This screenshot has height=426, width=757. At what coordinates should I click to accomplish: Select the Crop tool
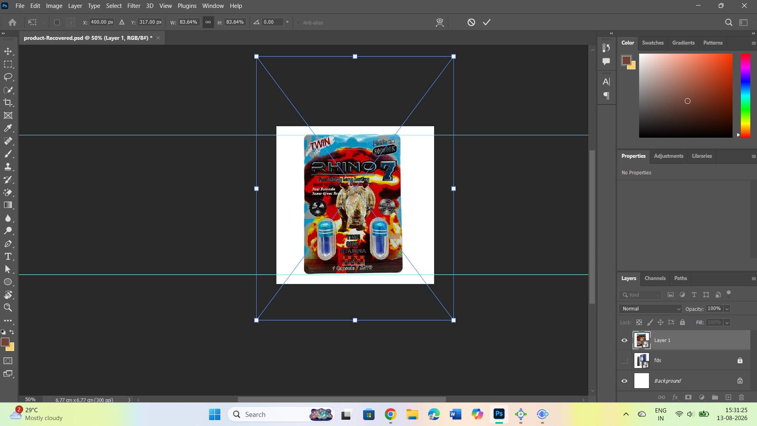pyautogui.click(x=8, y=103)
